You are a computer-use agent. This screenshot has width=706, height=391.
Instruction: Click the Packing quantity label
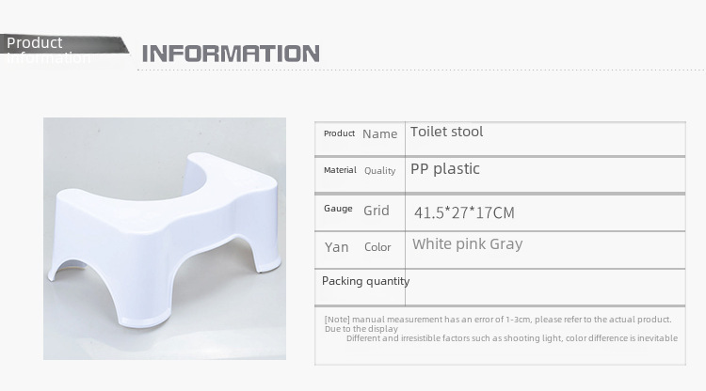pyautogui.click(x=365, y=281)
